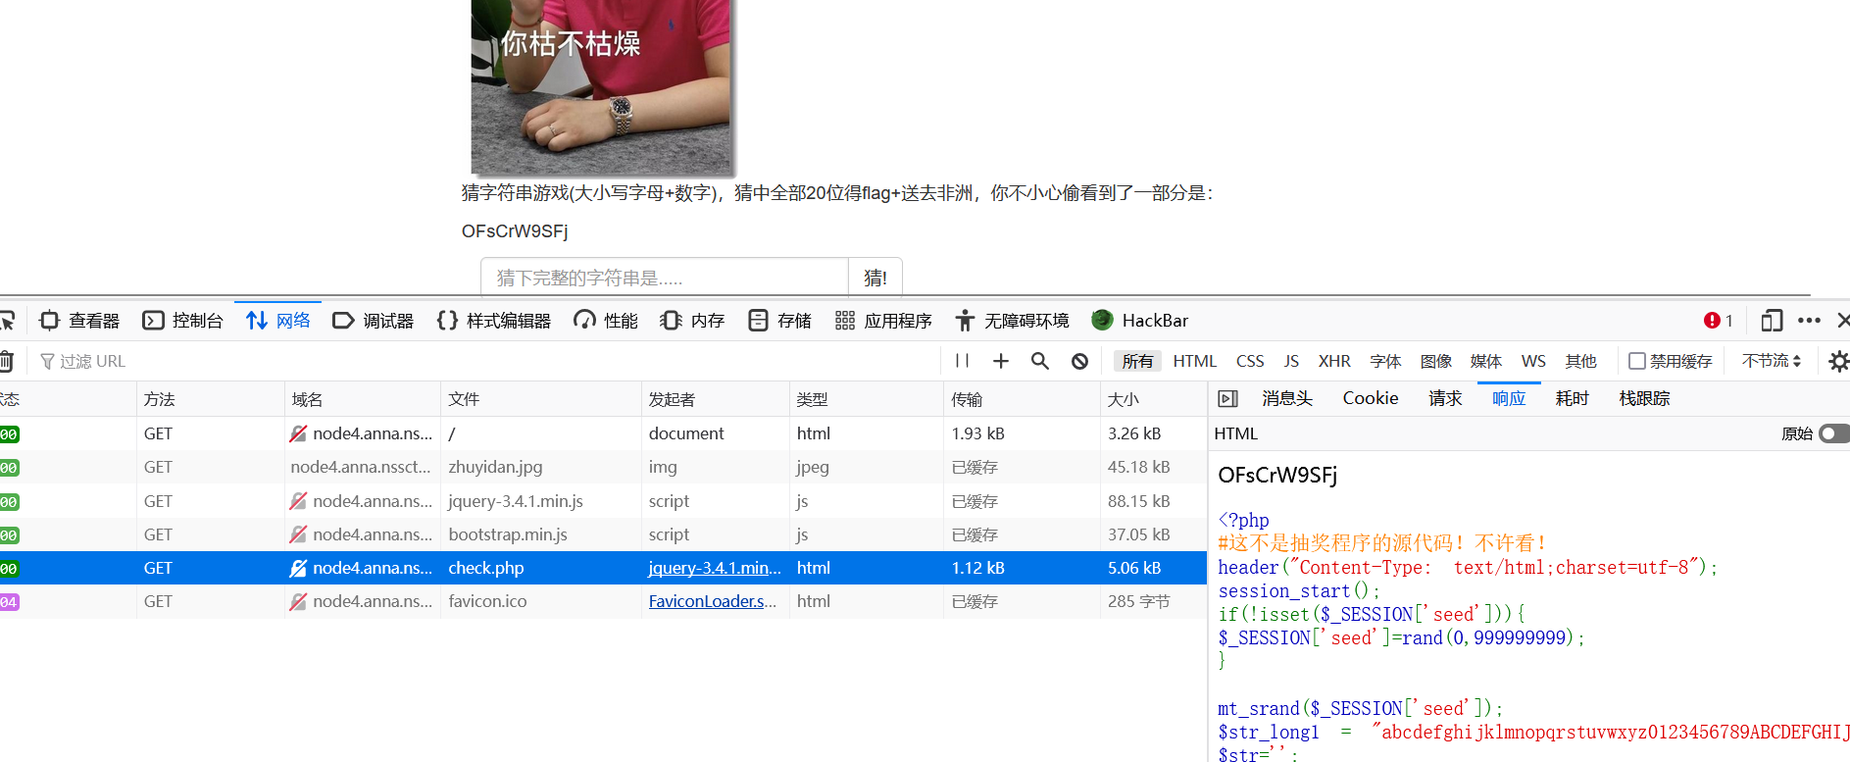This screenshot has width=1850, height=762.
Task: Filter requests by JS
Action: 1291,361
